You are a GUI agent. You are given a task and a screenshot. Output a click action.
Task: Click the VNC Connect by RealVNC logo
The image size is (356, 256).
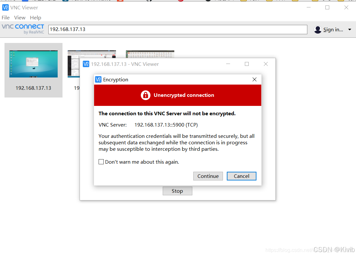pyautogui.click(x=23, y=29)
